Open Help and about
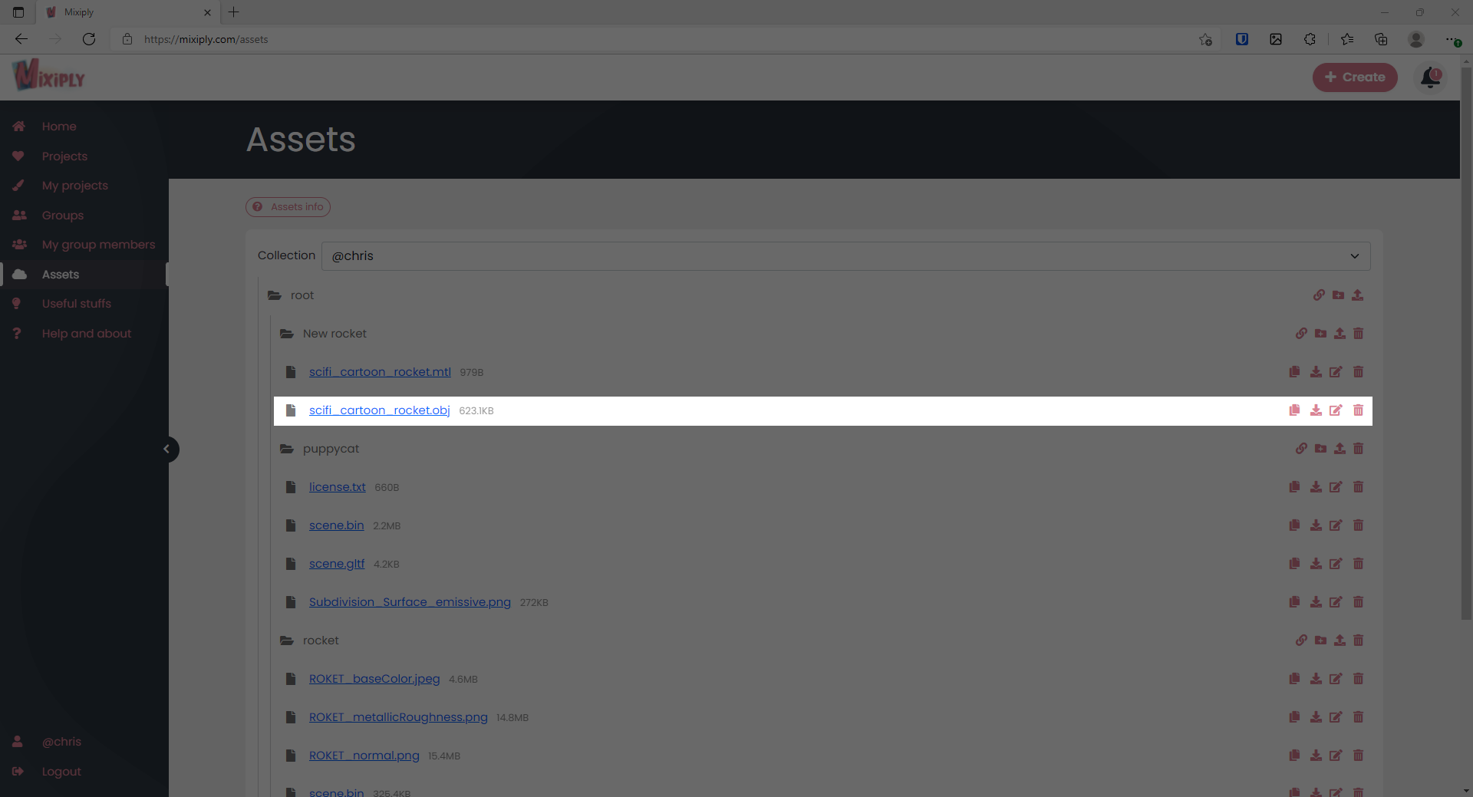The width and height of the screenshot is (1473, 797). 87,334
